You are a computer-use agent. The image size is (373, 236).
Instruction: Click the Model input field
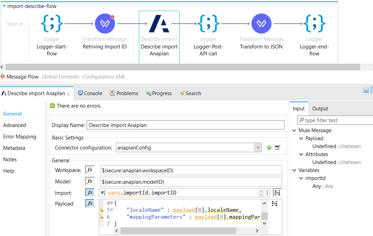[191, 182]
